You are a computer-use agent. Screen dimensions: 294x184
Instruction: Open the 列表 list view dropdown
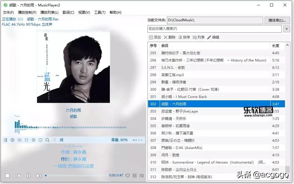click(200, 37)
